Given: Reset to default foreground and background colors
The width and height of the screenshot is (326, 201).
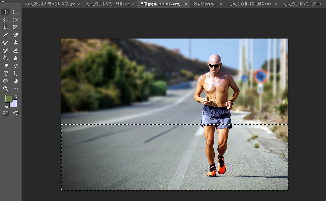Looking at the screenshot, I should click(x=6, y=106).
